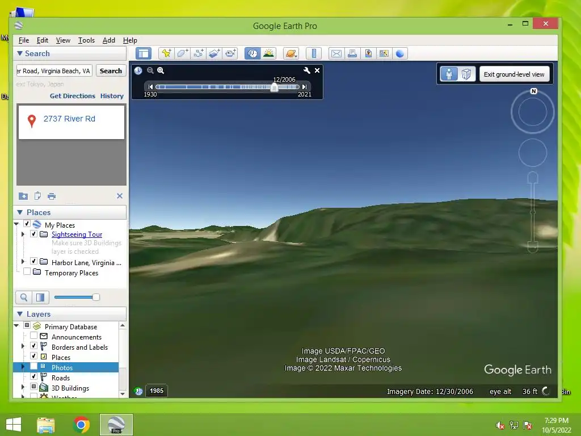Screen dimensions: 581x436
Task: Print the current view
Action: click(x=352, y=53)
